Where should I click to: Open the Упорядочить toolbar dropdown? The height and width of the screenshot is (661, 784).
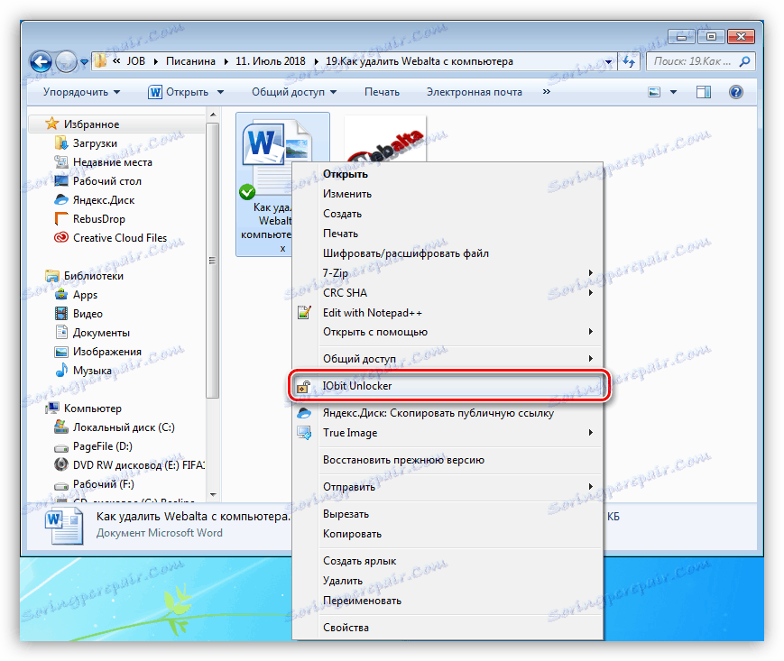click(81, 92)
